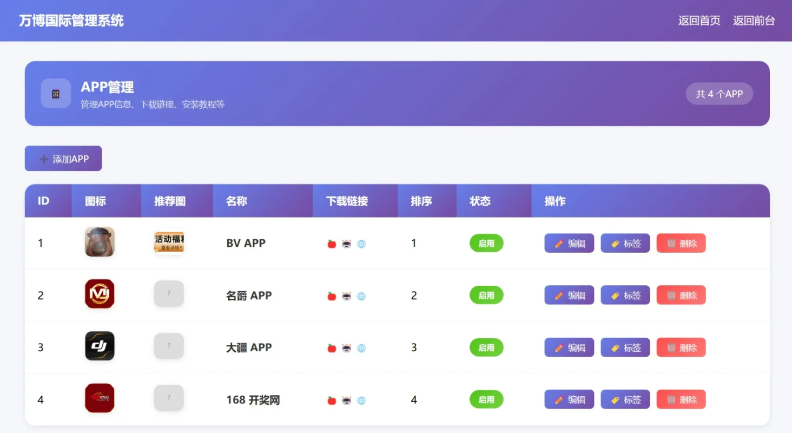Click the APP管理 header icon
The width and height of the screenshot is (792, 433).
pyautogui.click(x=56, y=94)
